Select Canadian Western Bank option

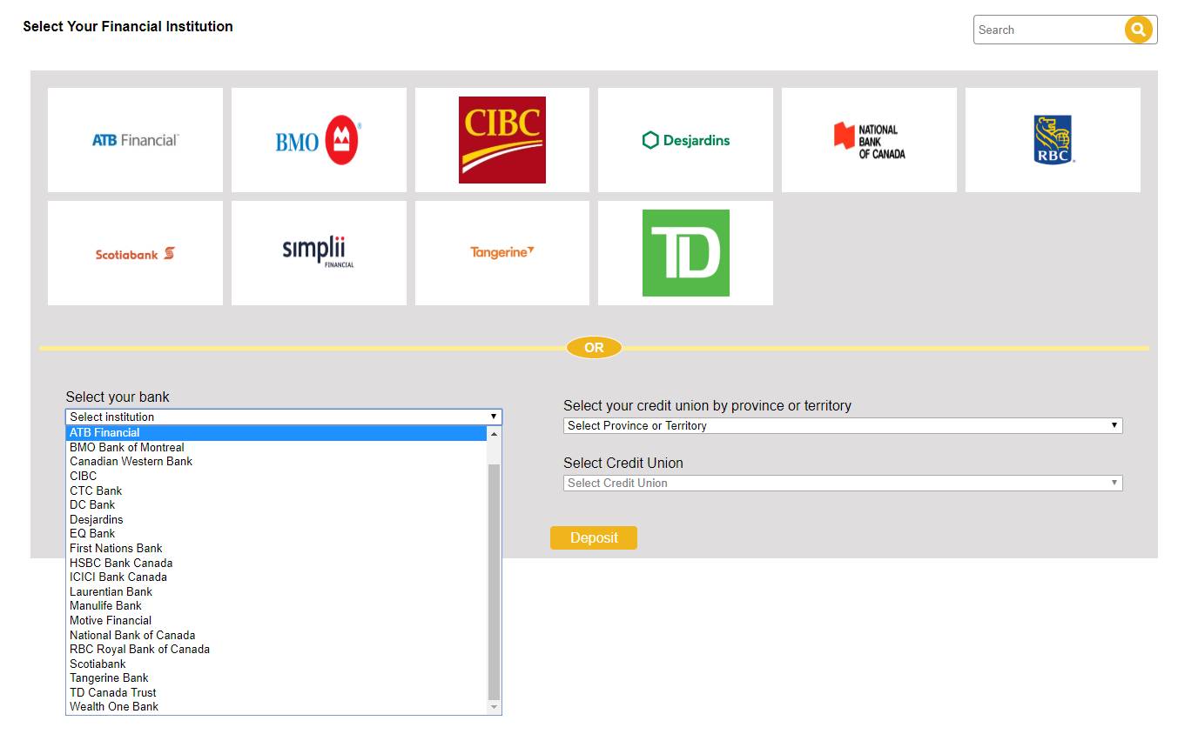coord(277,461)
